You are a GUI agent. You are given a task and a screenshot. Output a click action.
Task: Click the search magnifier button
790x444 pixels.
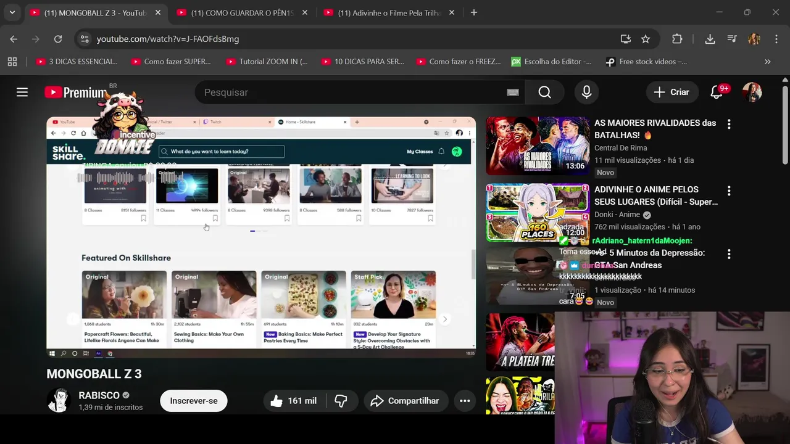[x=544, y=92]
